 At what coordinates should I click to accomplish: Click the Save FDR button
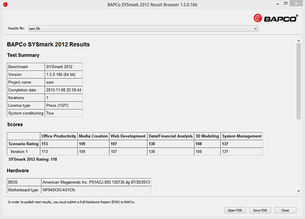click(260, 210)
